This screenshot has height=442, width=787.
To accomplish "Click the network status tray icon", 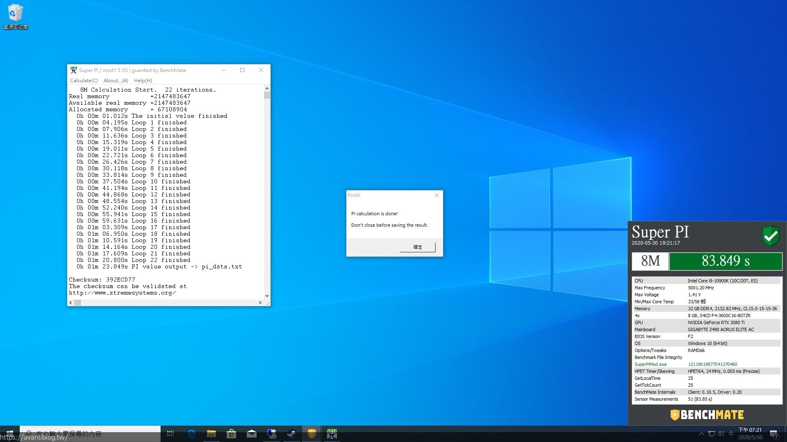I will (x=712, y=434).
